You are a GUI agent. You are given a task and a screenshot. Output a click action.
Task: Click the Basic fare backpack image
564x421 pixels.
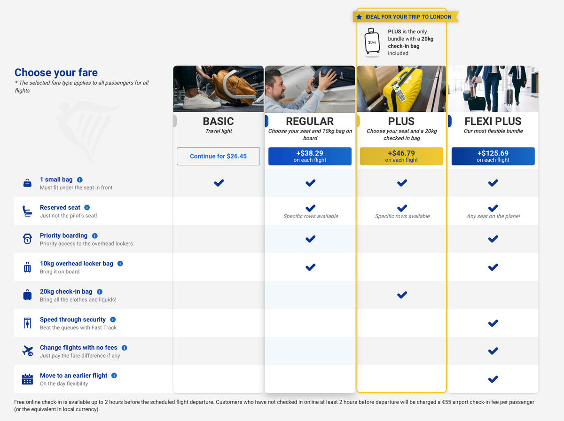tap(218, 89)
